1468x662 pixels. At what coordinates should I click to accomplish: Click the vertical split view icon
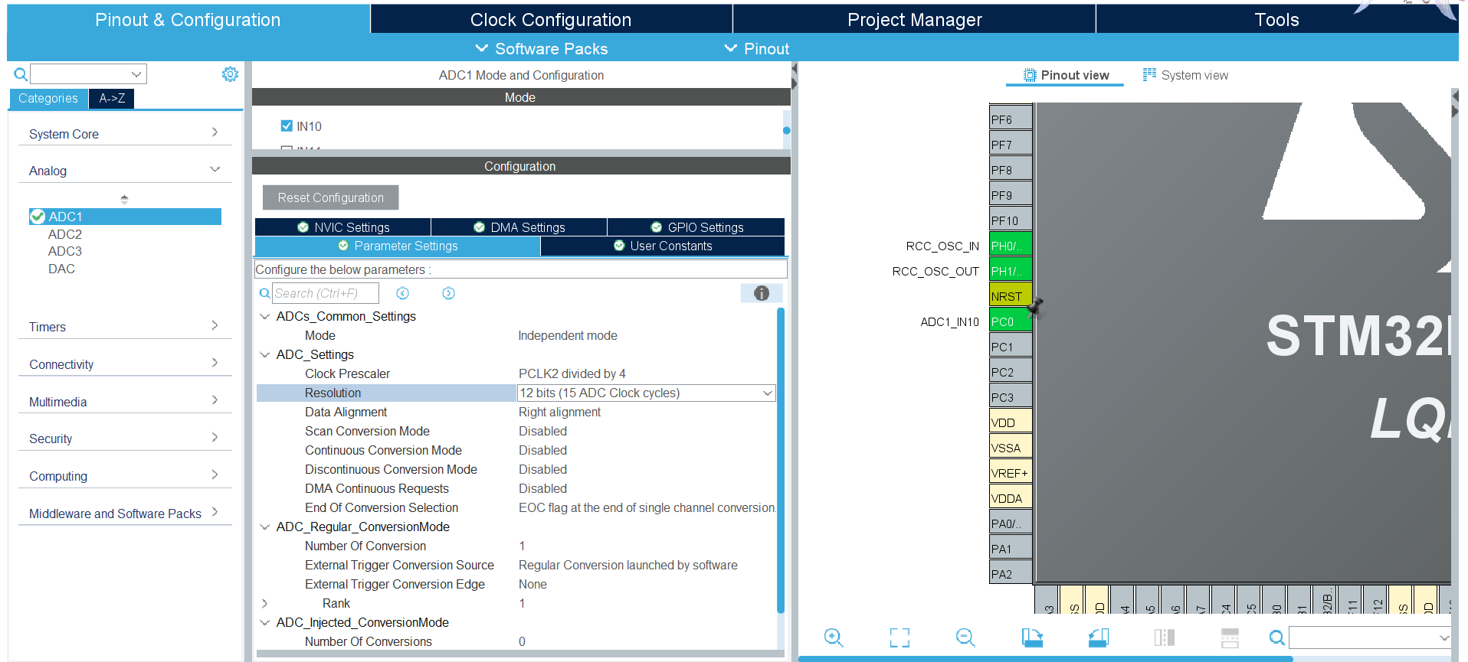point(1165,638)
